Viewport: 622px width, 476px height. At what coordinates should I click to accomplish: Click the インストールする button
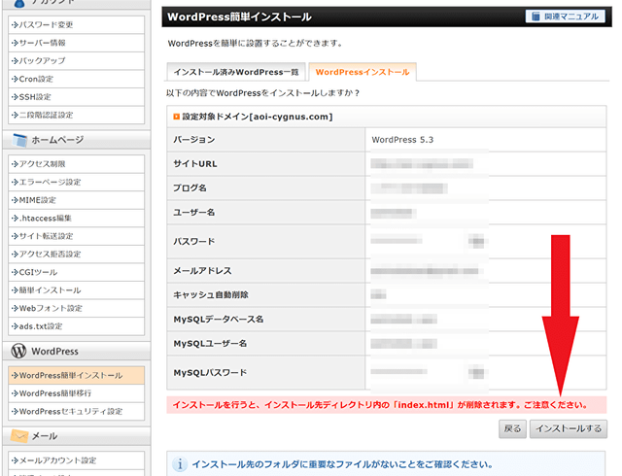pyautogui.click(x=569, y=428)
